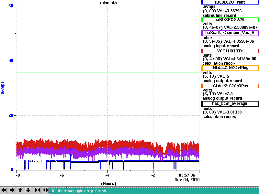The width and height of the screenshot is (259, 194).
Task: Click the 60 y-axis tick label
Action: (x=11, y=6)
